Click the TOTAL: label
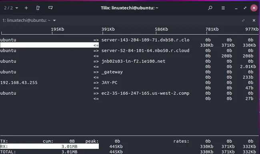 click(x=8, y=152)
